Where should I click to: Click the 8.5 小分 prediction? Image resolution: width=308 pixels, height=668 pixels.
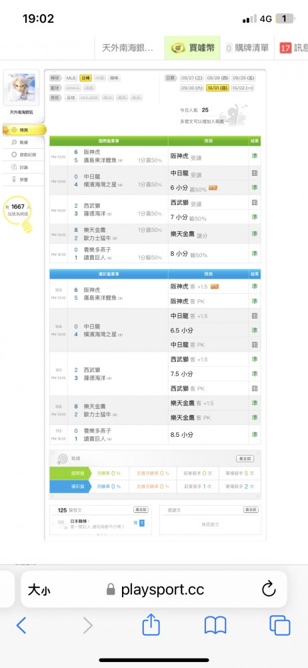click(181, 435)
